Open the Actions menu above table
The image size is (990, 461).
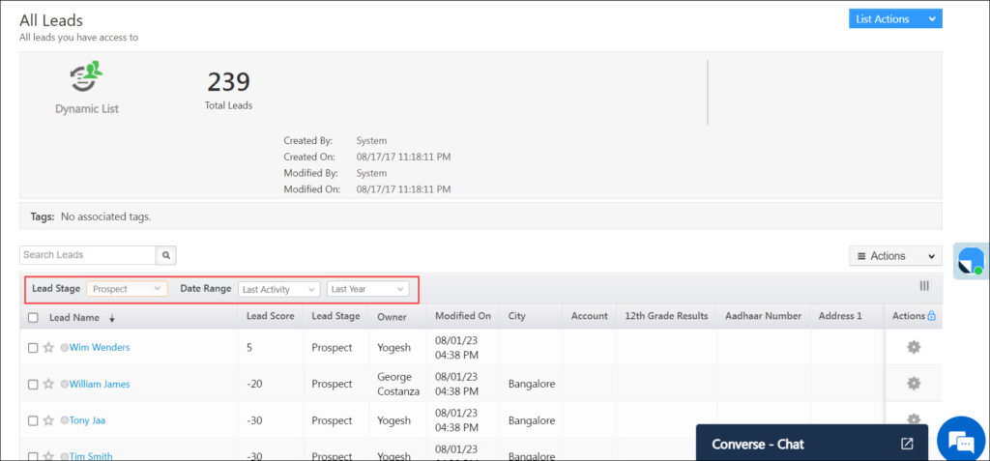[894, 256]
